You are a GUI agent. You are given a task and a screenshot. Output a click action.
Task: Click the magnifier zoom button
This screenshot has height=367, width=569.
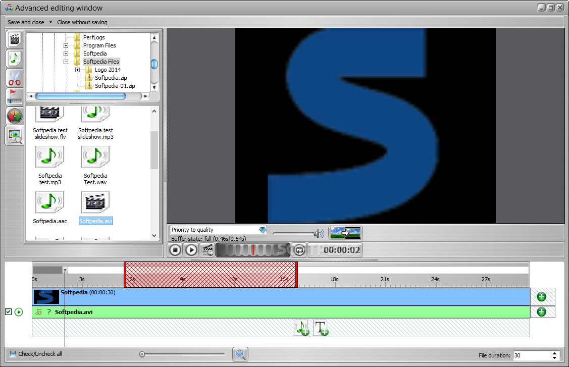[x=240, y=354]
